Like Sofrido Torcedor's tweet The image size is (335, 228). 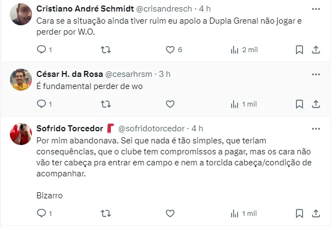click(170, 213)
